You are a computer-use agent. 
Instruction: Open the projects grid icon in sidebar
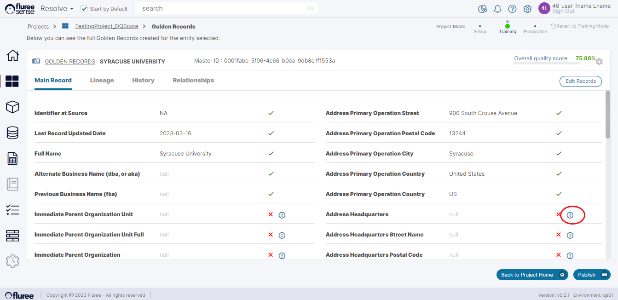pyautogui.click(x=12, y=81)
